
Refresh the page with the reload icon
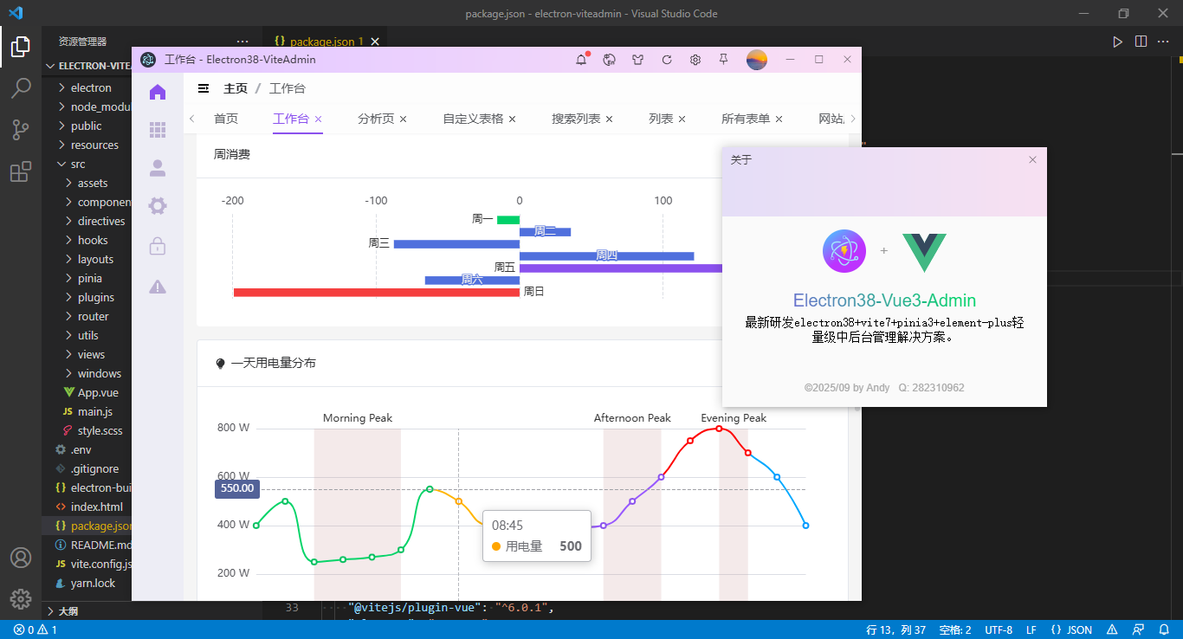[667, 60]
